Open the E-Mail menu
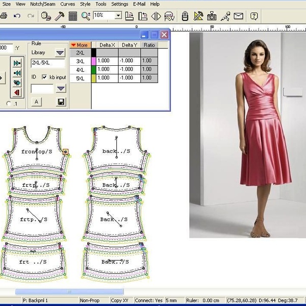Viewport: 306px width, 306px height. [x=139, y=4]
